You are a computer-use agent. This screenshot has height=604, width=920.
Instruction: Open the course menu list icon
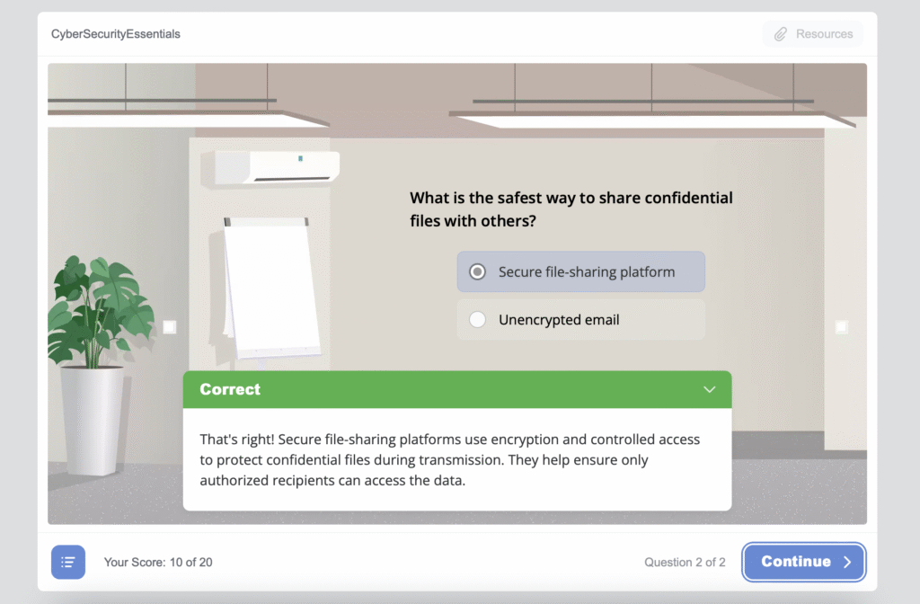pos(68,562)
